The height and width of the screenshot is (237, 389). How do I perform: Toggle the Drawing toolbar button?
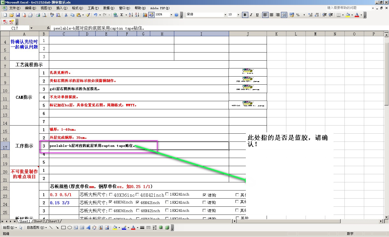click(x=151, y=15)
